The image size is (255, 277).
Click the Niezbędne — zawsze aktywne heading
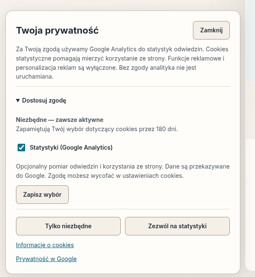click(x=60, y=120)
